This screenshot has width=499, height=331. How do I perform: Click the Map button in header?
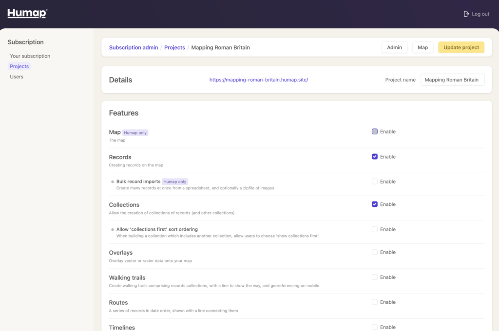point(422,47)
